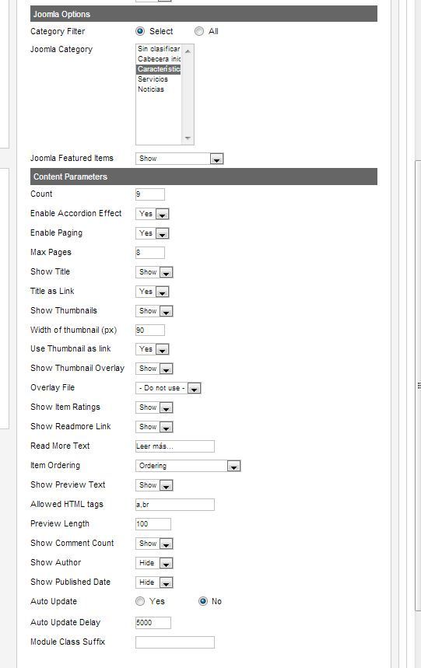
Task: Open the Item Ordering dropdown
Action: [x=188, y=466]
